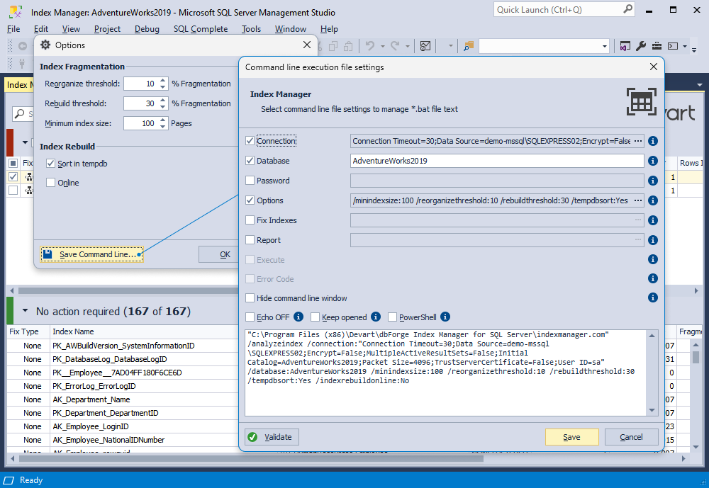Check the Fix Indexes option
This screenshot has width=709, height=488.
(x=250, y=220)
